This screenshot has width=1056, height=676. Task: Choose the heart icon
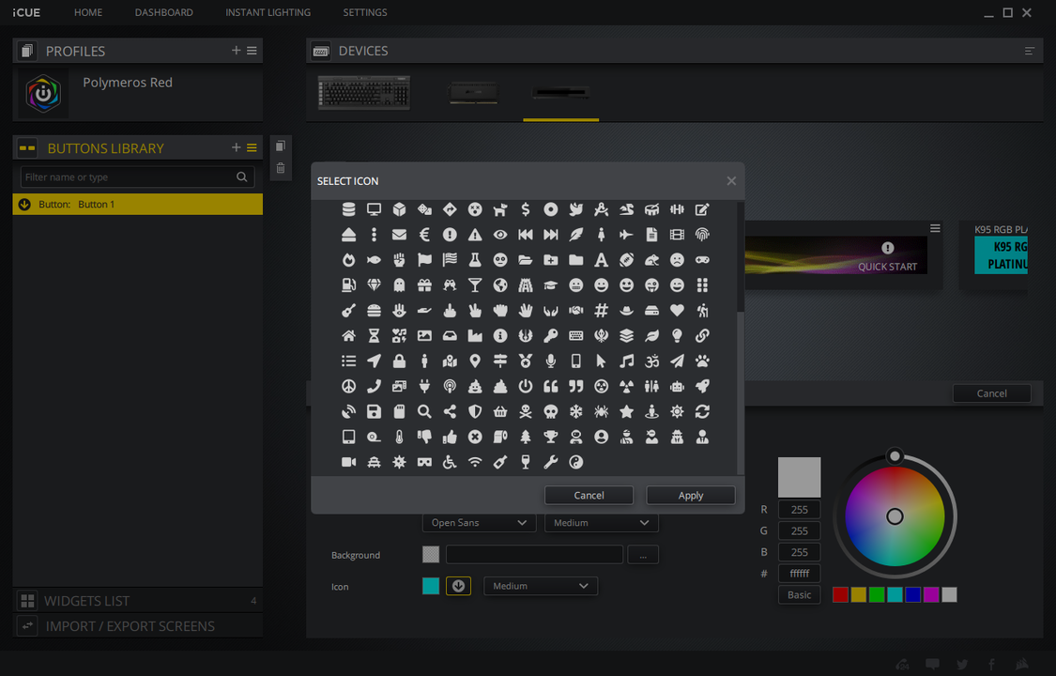[677, 311]
